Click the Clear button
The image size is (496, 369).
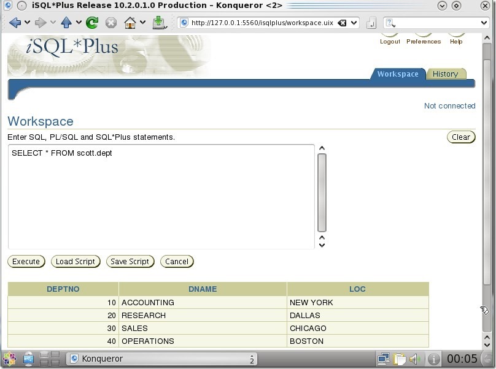460,137
